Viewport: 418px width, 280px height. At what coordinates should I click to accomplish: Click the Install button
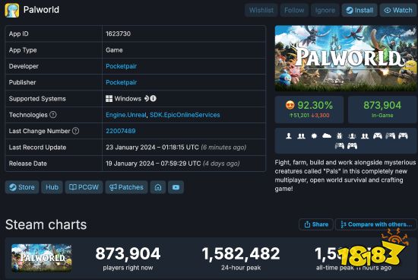359,10
